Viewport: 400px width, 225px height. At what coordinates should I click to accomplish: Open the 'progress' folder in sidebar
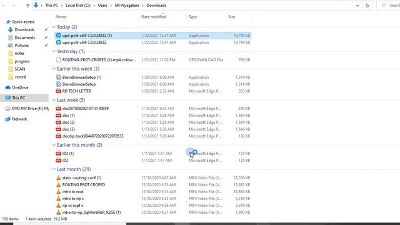point(22,61)
